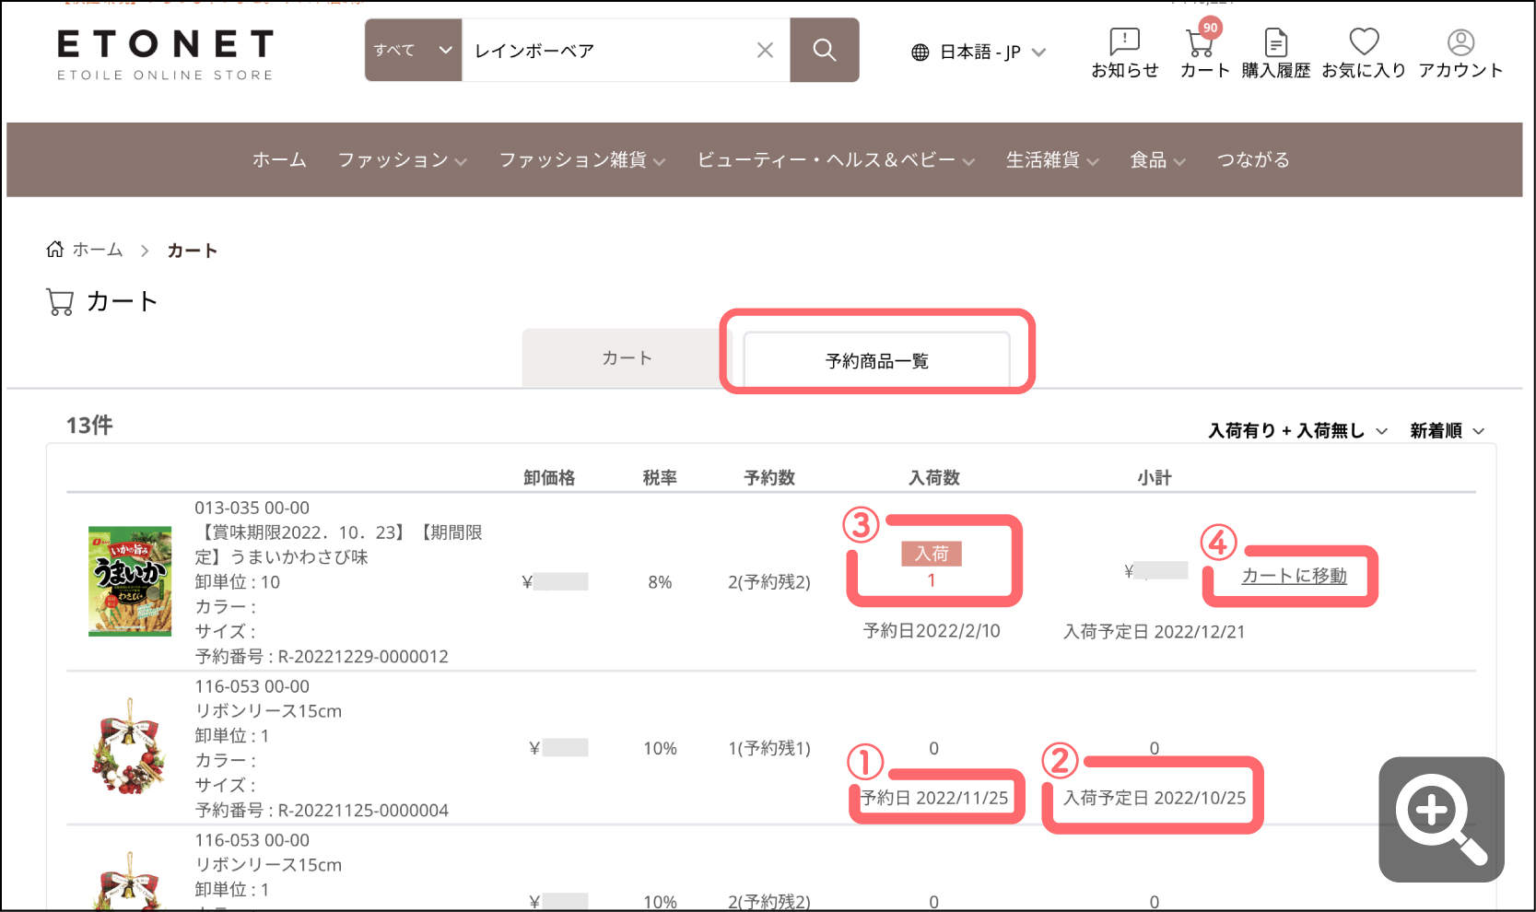
Task: Clear search text with the X icon
Action: [x=765, y=50]
